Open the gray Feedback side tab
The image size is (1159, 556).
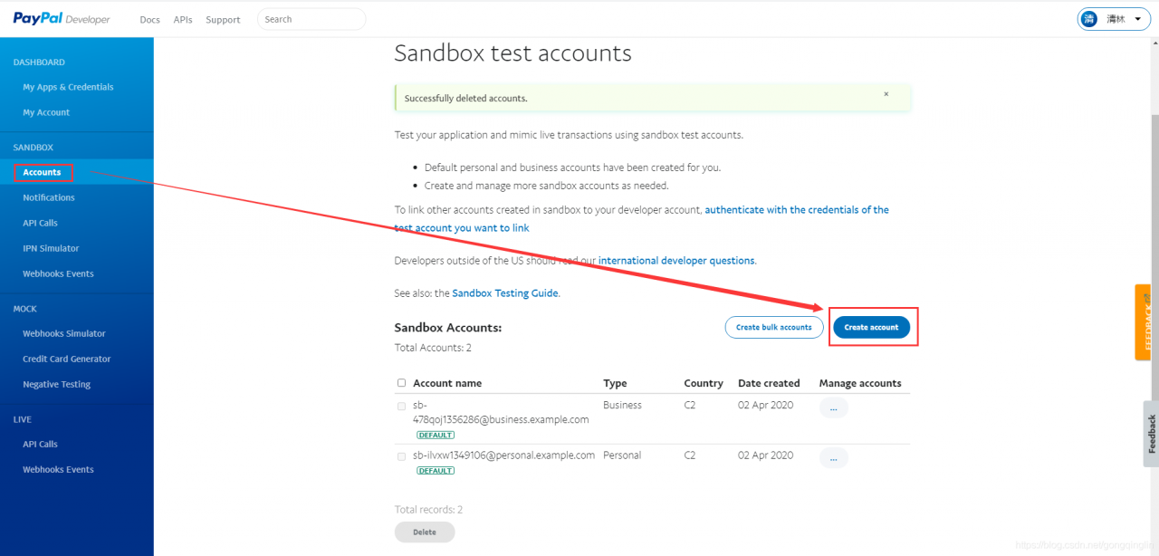tap(1151, 434)
